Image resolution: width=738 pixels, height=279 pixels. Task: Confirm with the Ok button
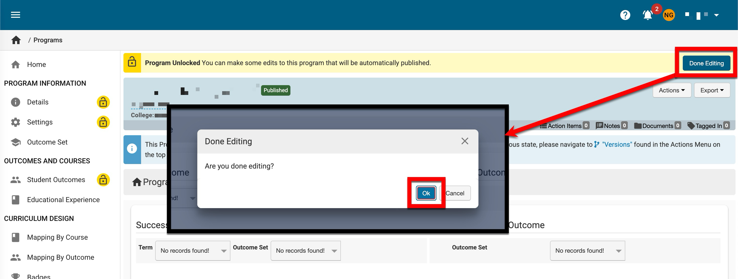click(426, 193)
